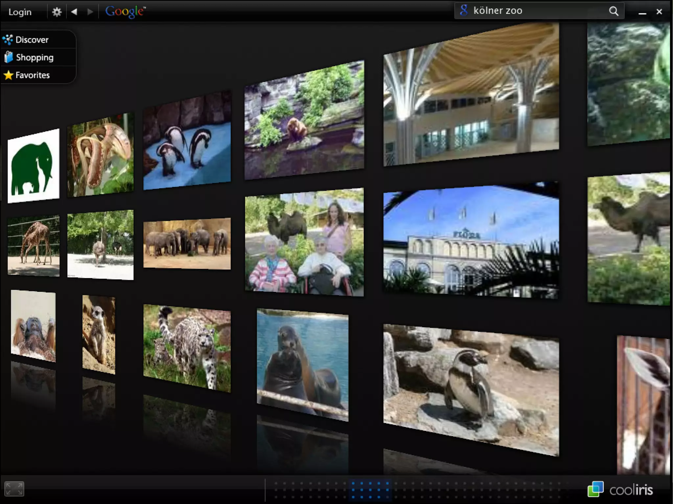Select the Flora building photo
The width and height of the screenshot is (673, 504).
click(471, 240)
